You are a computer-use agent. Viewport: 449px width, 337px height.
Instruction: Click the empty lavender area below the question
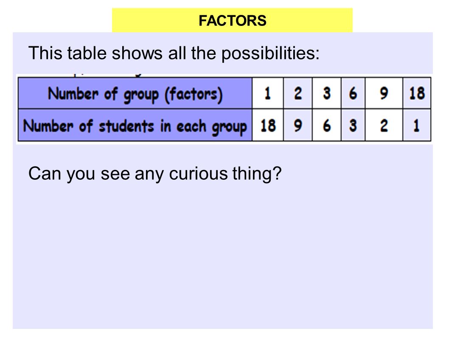click(223, 255)
